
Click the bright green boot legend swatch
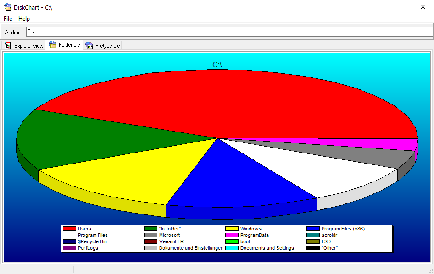(232, 241)
